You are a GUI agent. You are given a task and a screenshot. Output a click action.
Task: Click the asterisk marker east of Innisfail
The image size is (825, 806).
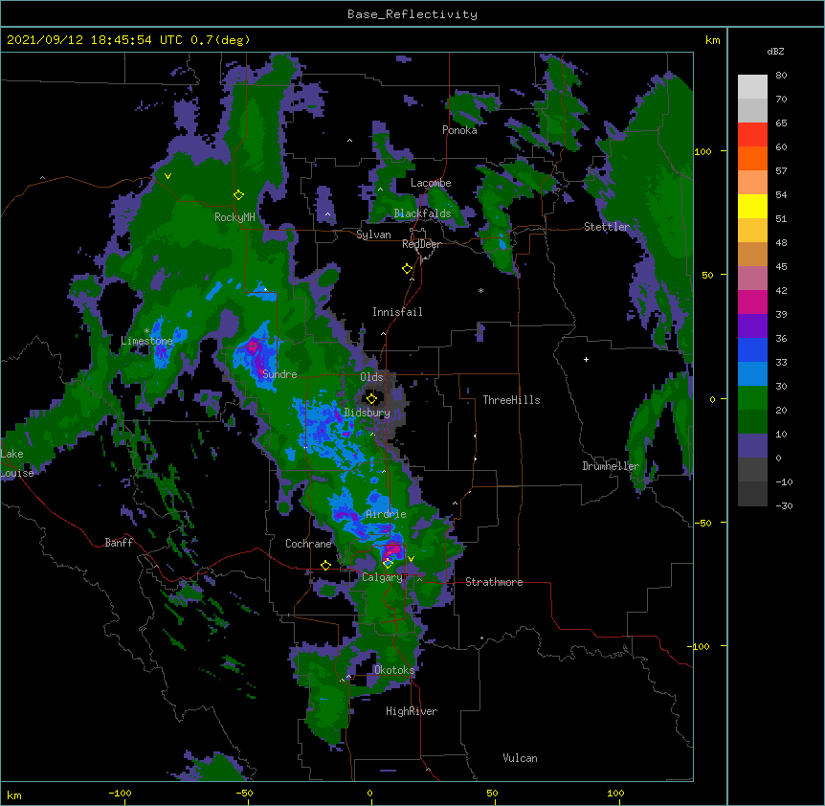pyautogui.click(x=480, y=291)
